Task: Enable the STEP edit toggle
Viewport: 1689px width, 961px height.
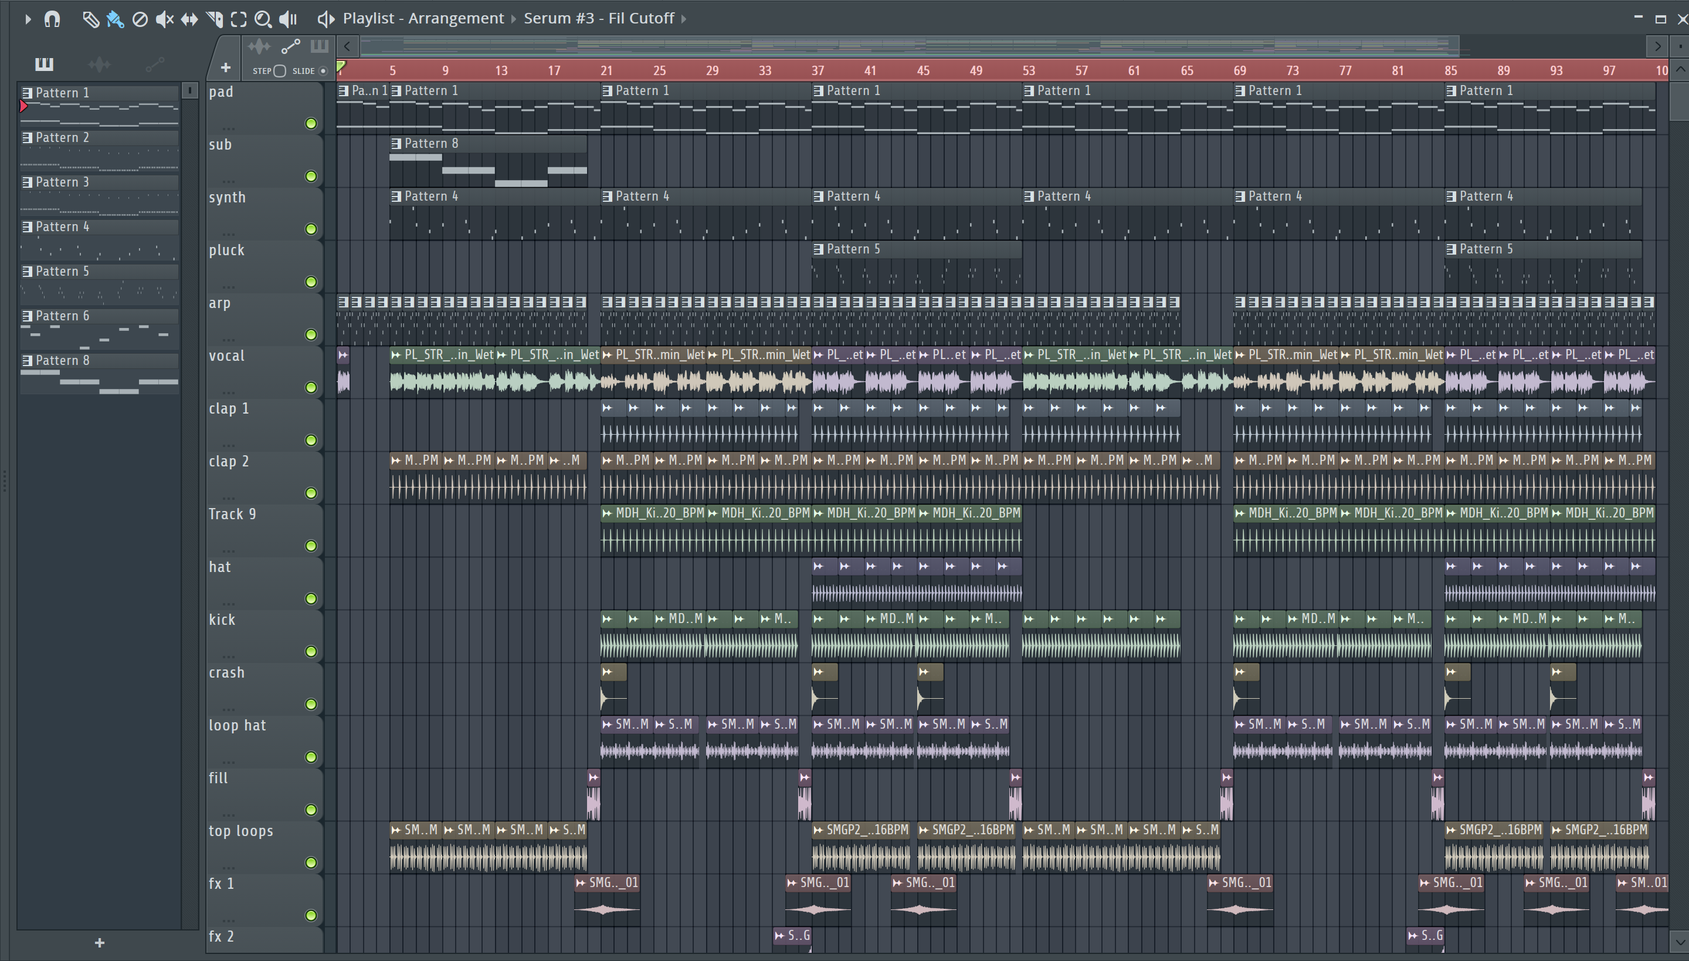Action: [280, 72]
